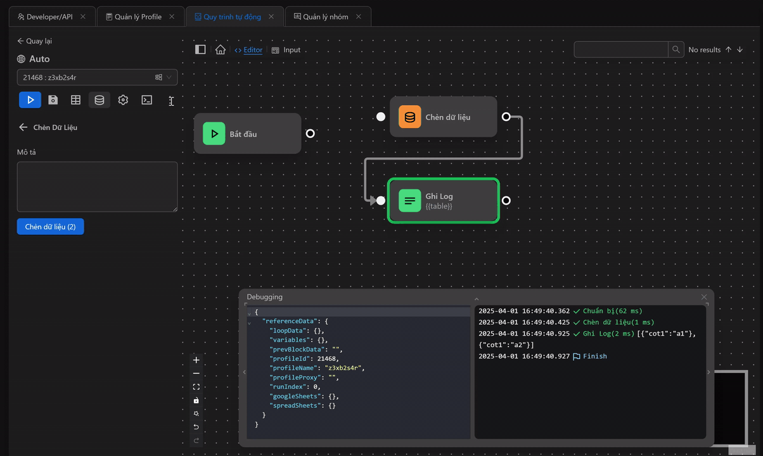Zoom in using the plus icon on canvas
This screenshot has width=763, height=456.
coord(196,360)
